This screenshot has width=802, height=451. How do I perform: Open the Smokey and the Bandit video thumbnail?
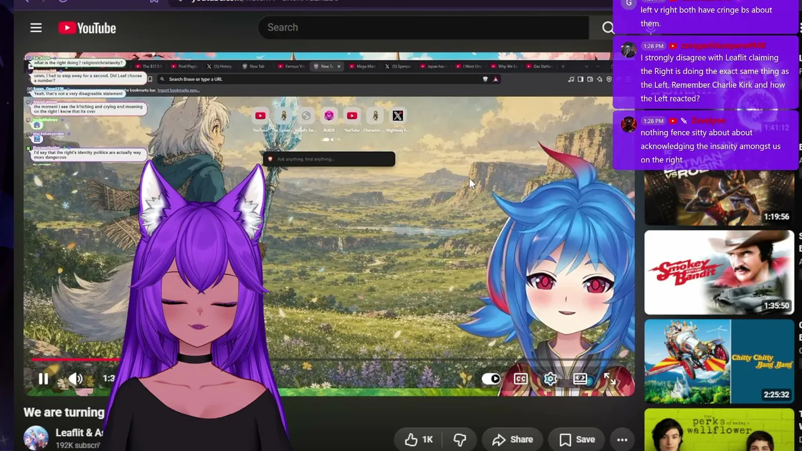tap(719, 272)
